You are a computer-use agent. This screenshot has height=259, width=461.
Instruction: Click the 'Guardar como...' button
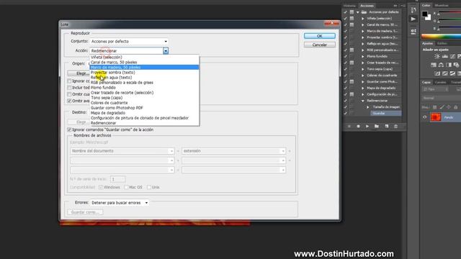click(x=85, y=212)
